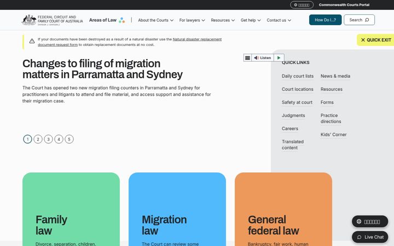Open the language selector above Live Chat
This screenshot has height=246, width=394.
click(x=370, y=221)
